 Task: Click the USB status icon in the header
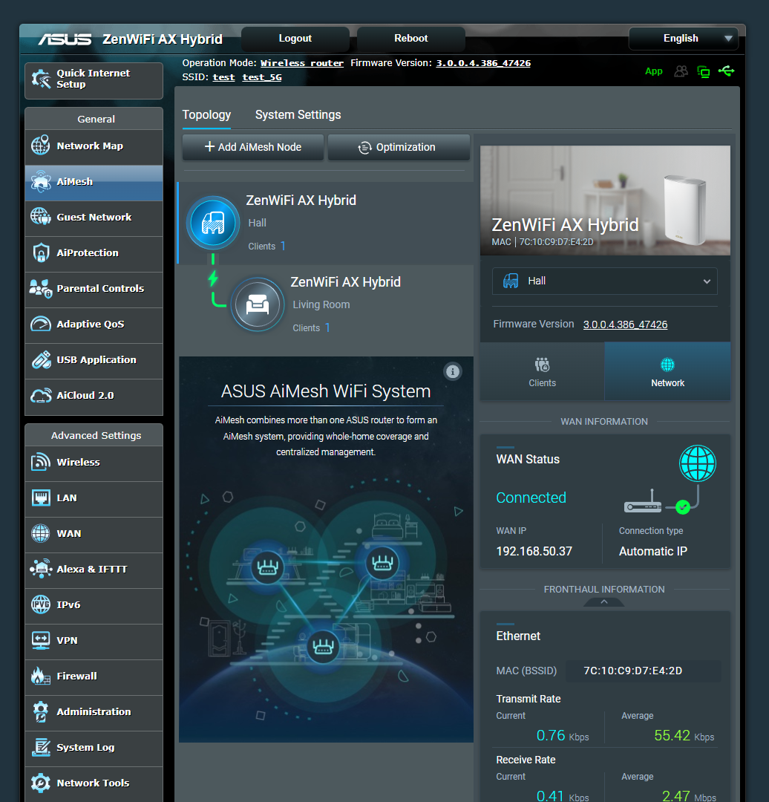pyautogui.click(x=726, y=71)
